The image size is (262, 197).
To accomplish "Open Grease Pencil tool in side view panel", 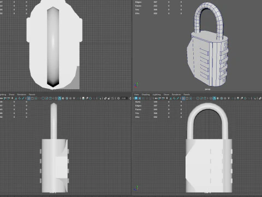I will (23, 98).
